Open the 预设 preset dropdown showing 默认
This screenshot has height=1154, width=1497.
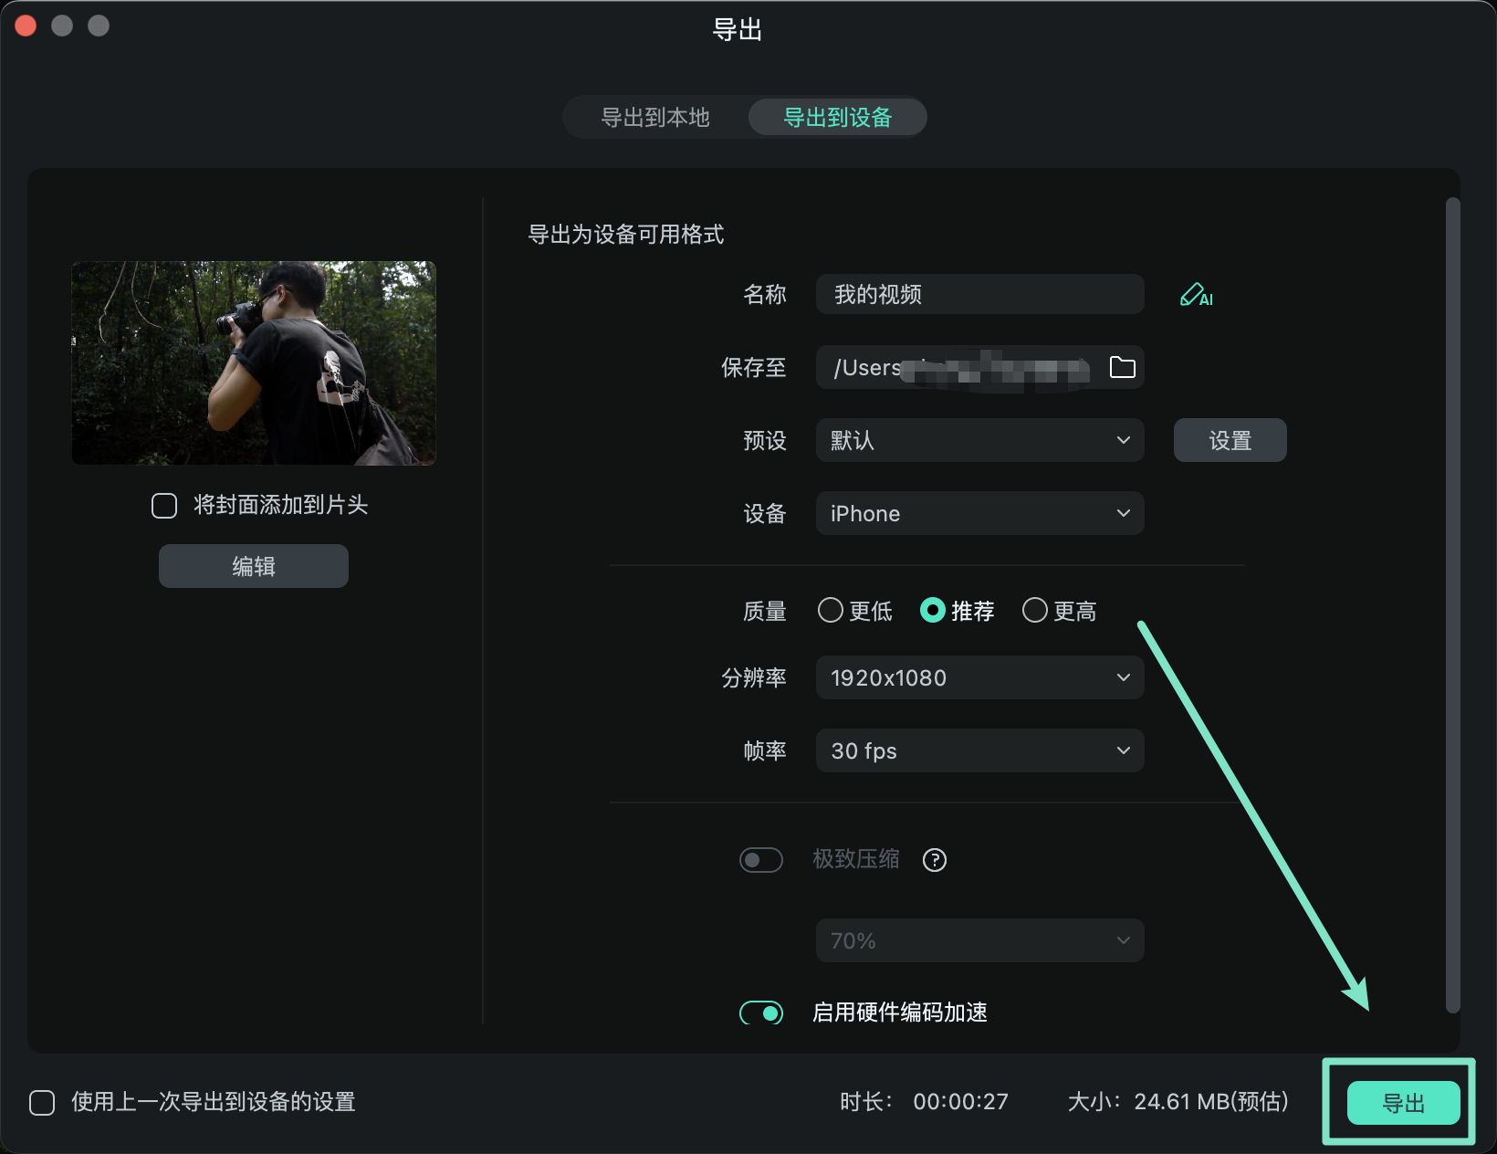979,439
